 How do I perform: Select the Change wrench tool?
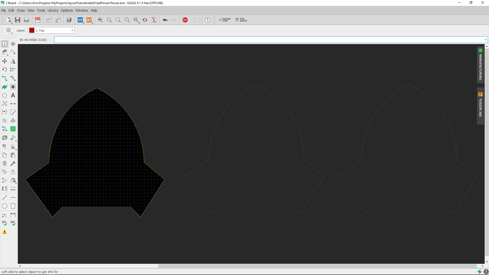tap(13, 163)
